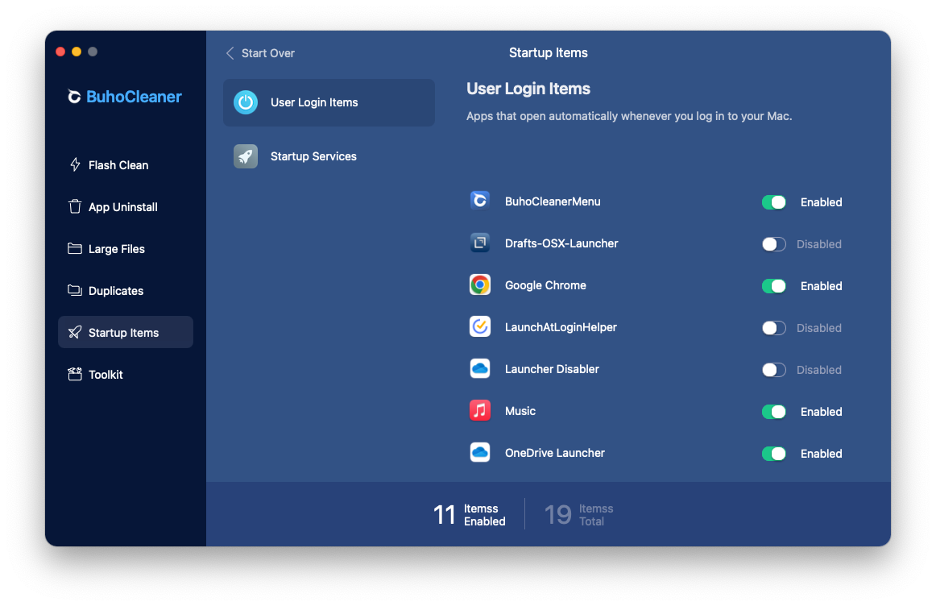The image size is (936, 606).
Task: Open the Flash Clean section
Action: (126, 164)
